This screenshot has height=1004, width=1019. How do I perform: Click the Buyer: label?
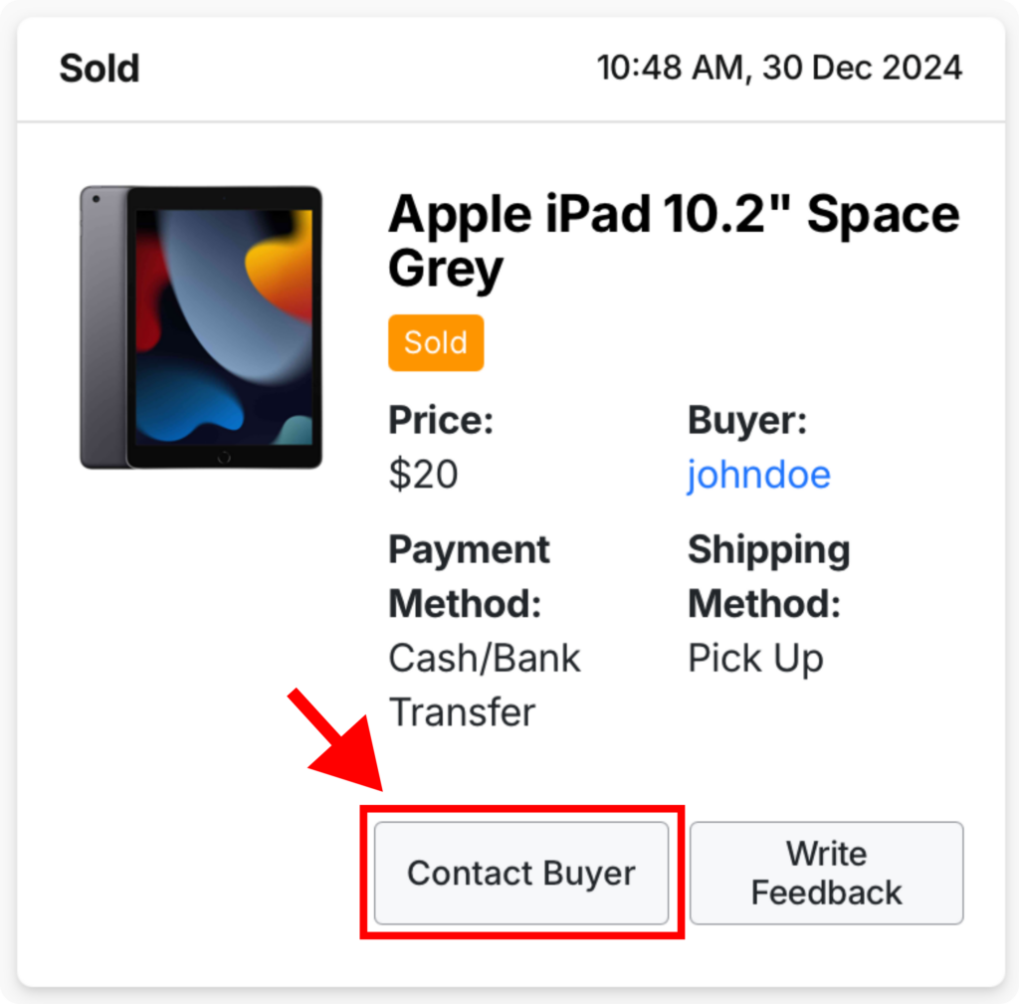(747, 420)
